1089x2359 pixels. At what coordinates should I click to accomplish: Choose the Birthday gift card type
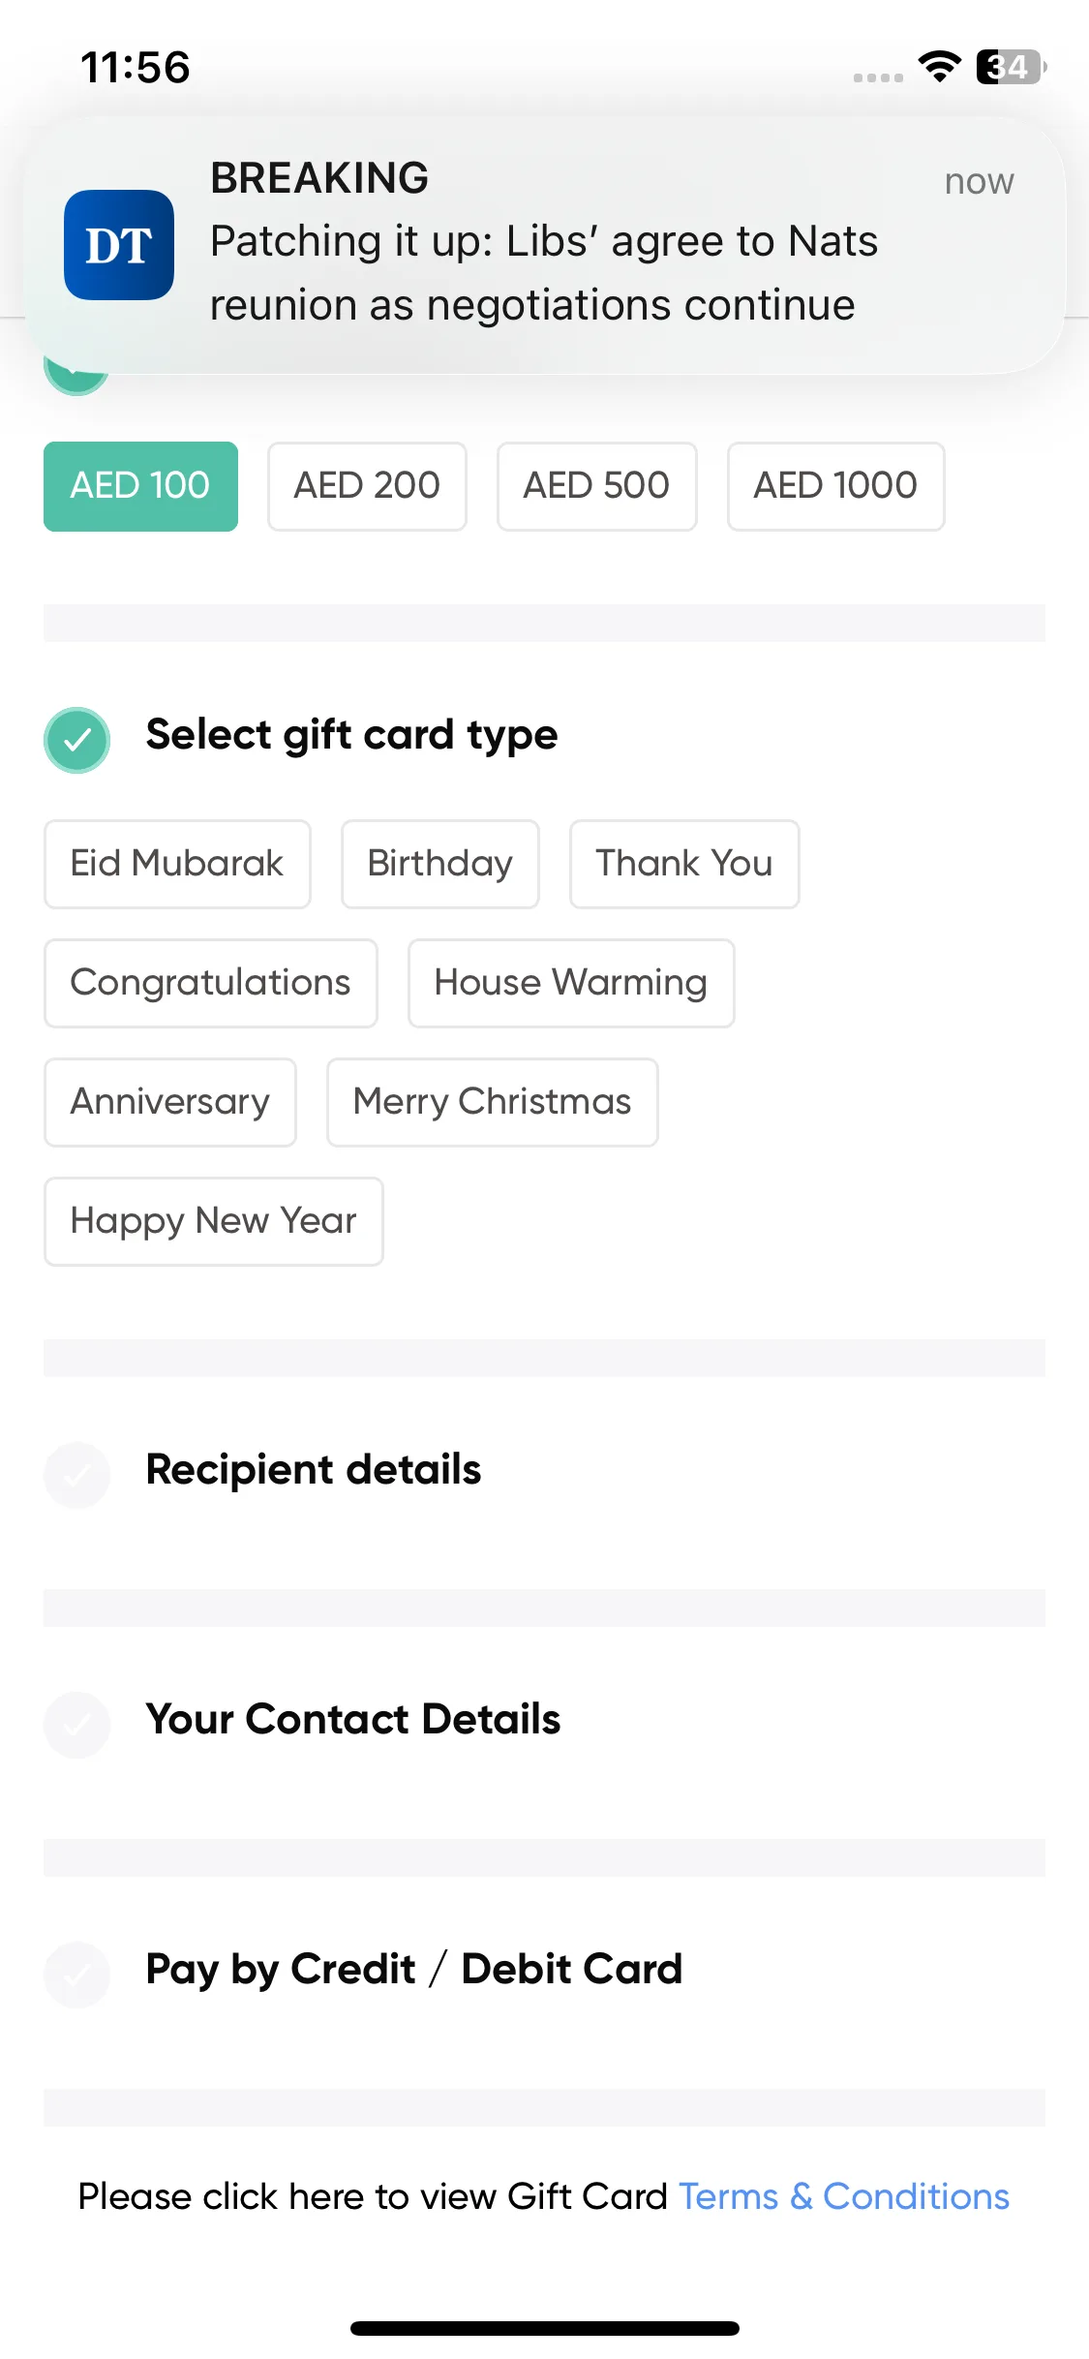click(439, 864)
